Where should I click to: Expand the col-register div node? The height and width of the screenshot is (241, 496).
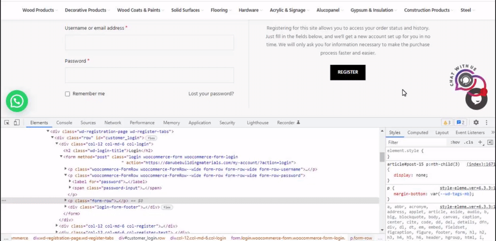coord(57,226)
